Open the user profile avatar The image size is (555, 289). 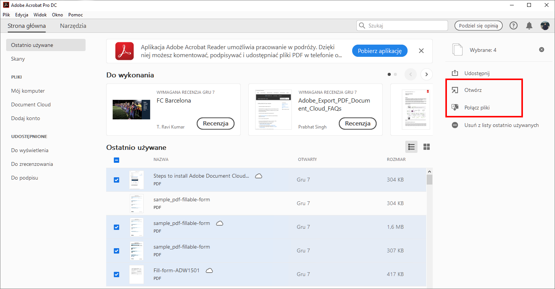pos(545,26)
